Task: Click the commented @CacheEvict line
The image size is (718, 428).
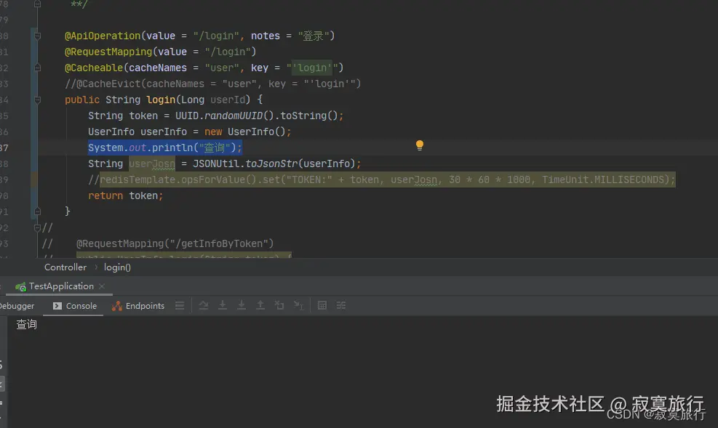Action: pos(213,84)
